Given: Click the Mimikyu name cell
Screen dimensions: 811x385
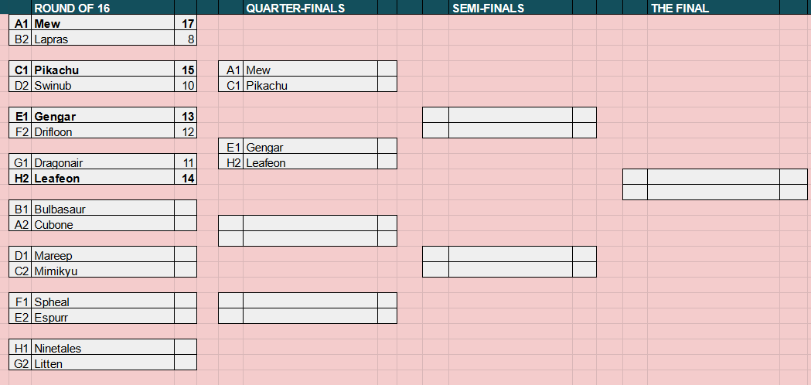Looking at the screenshot, I should click(x=103, y=270).
